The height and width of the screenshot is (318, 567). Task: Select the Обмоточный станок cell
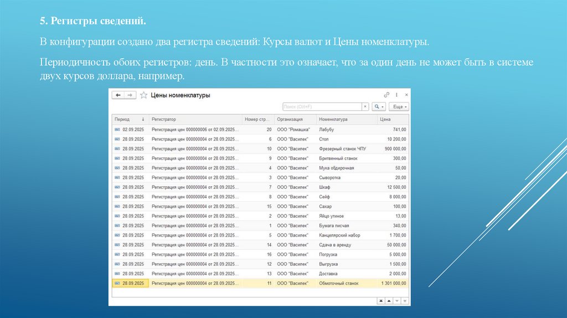point(347,283)
